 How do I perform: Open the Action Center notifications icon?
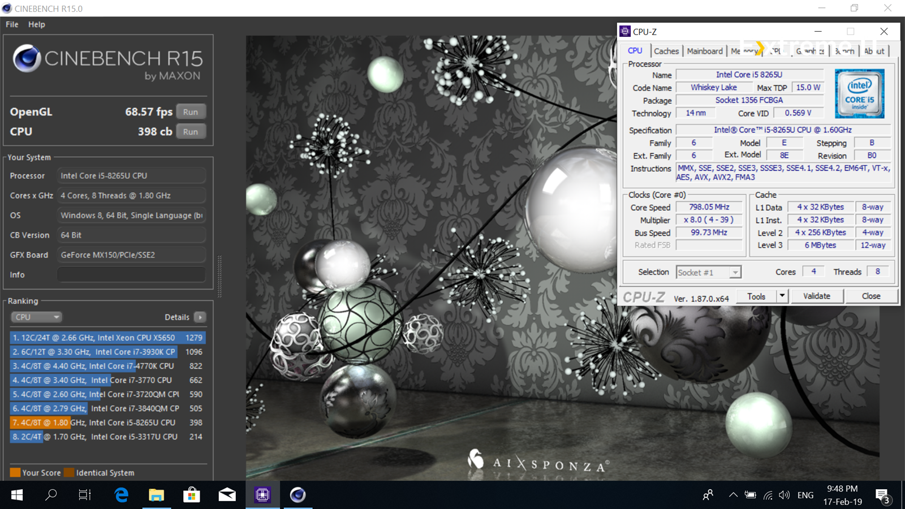tap(883, 496)
